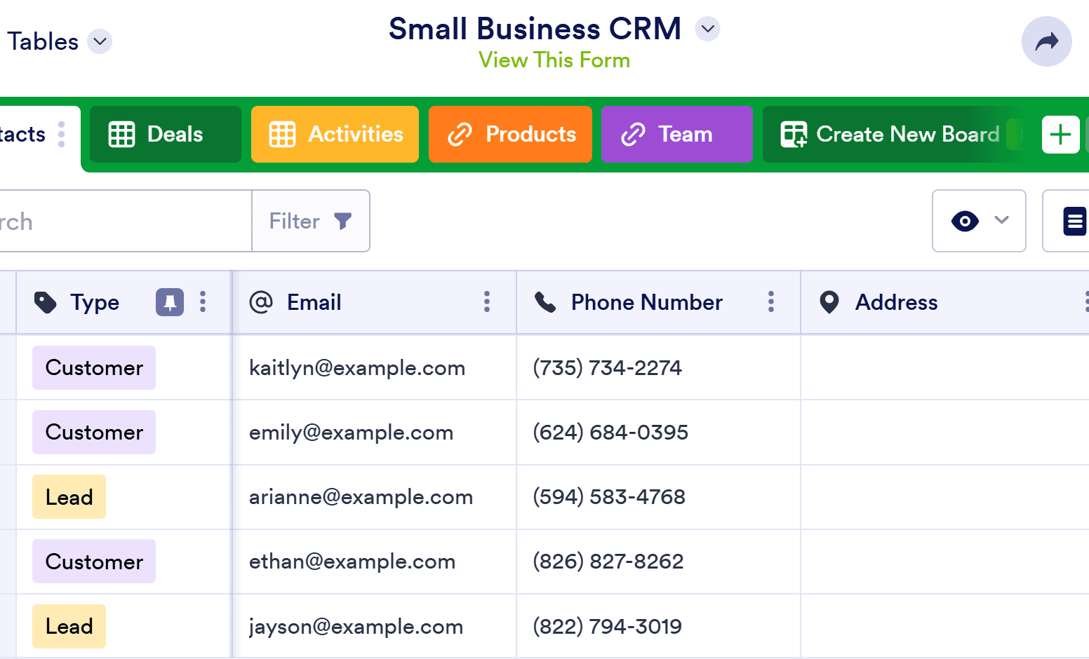Click the Customer tag in ethan's row
The image size is (1089, 659).
pos(94,562)
